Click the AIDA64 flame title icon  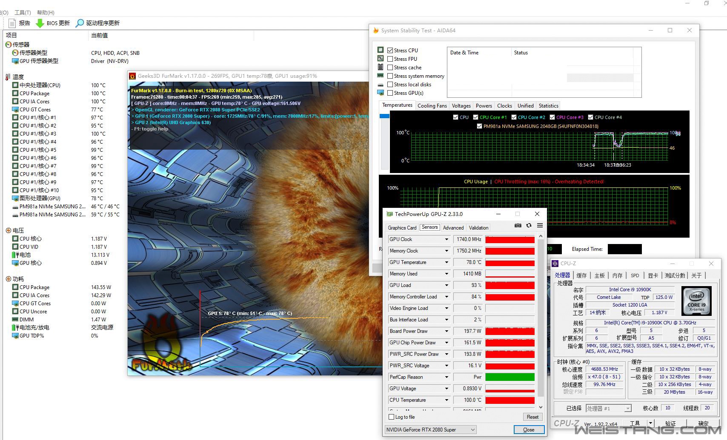coord(376,30)
